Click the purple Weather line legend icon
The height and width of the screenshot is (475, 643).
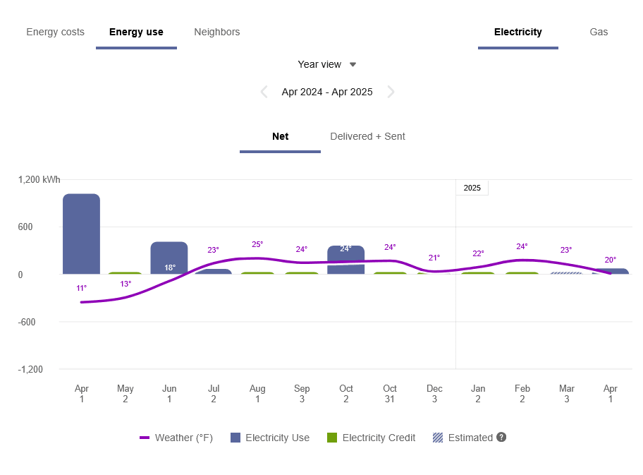146,438
